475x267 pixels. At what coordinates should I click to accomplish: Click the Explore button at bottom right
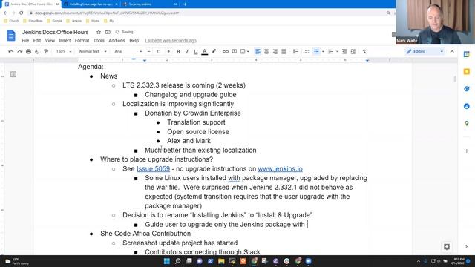[x=447, y=247]
